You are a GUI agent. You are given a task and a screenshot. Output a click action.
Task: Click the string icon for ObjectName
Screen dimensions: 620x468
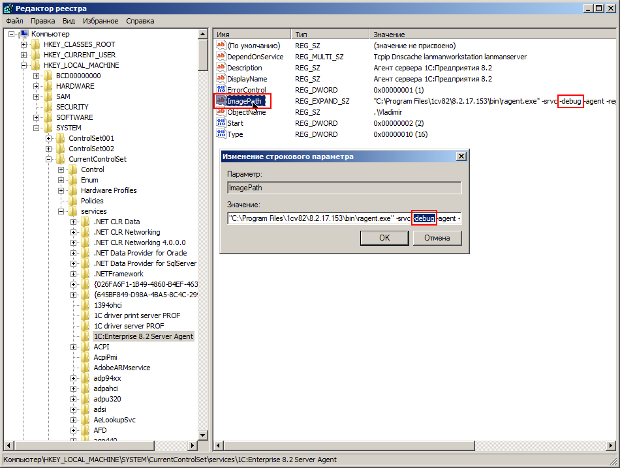[x=221, y=111]
